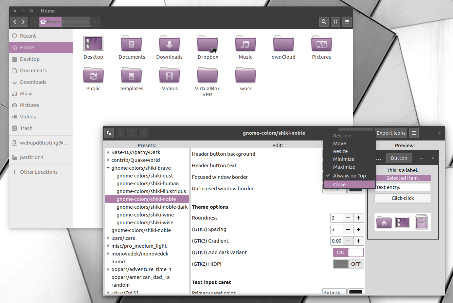Click the rename preset icon
Screen dimensions: 453x303
click(132, 133)
